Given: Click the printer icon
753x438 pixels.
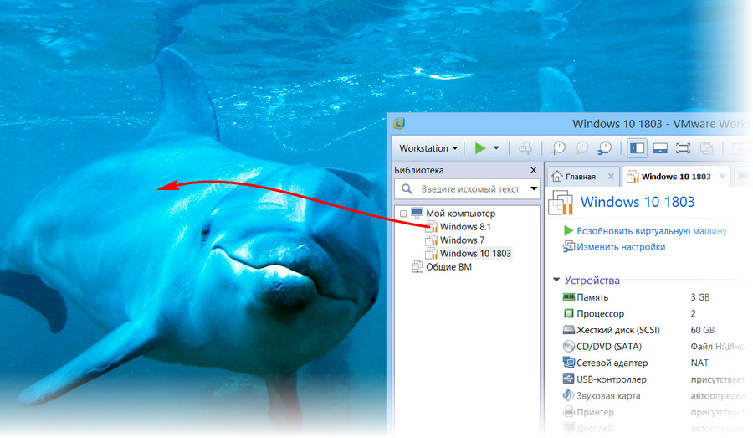Looking at the screenshot, I should 569,412.
